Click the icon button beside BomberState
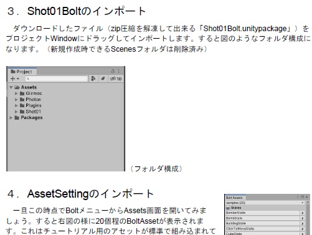The width and height of the screenshot is (312, 235). pos(303,213)
